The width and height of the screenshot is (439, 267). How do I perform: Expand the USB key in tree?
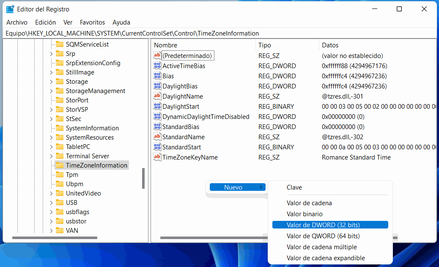51,203
